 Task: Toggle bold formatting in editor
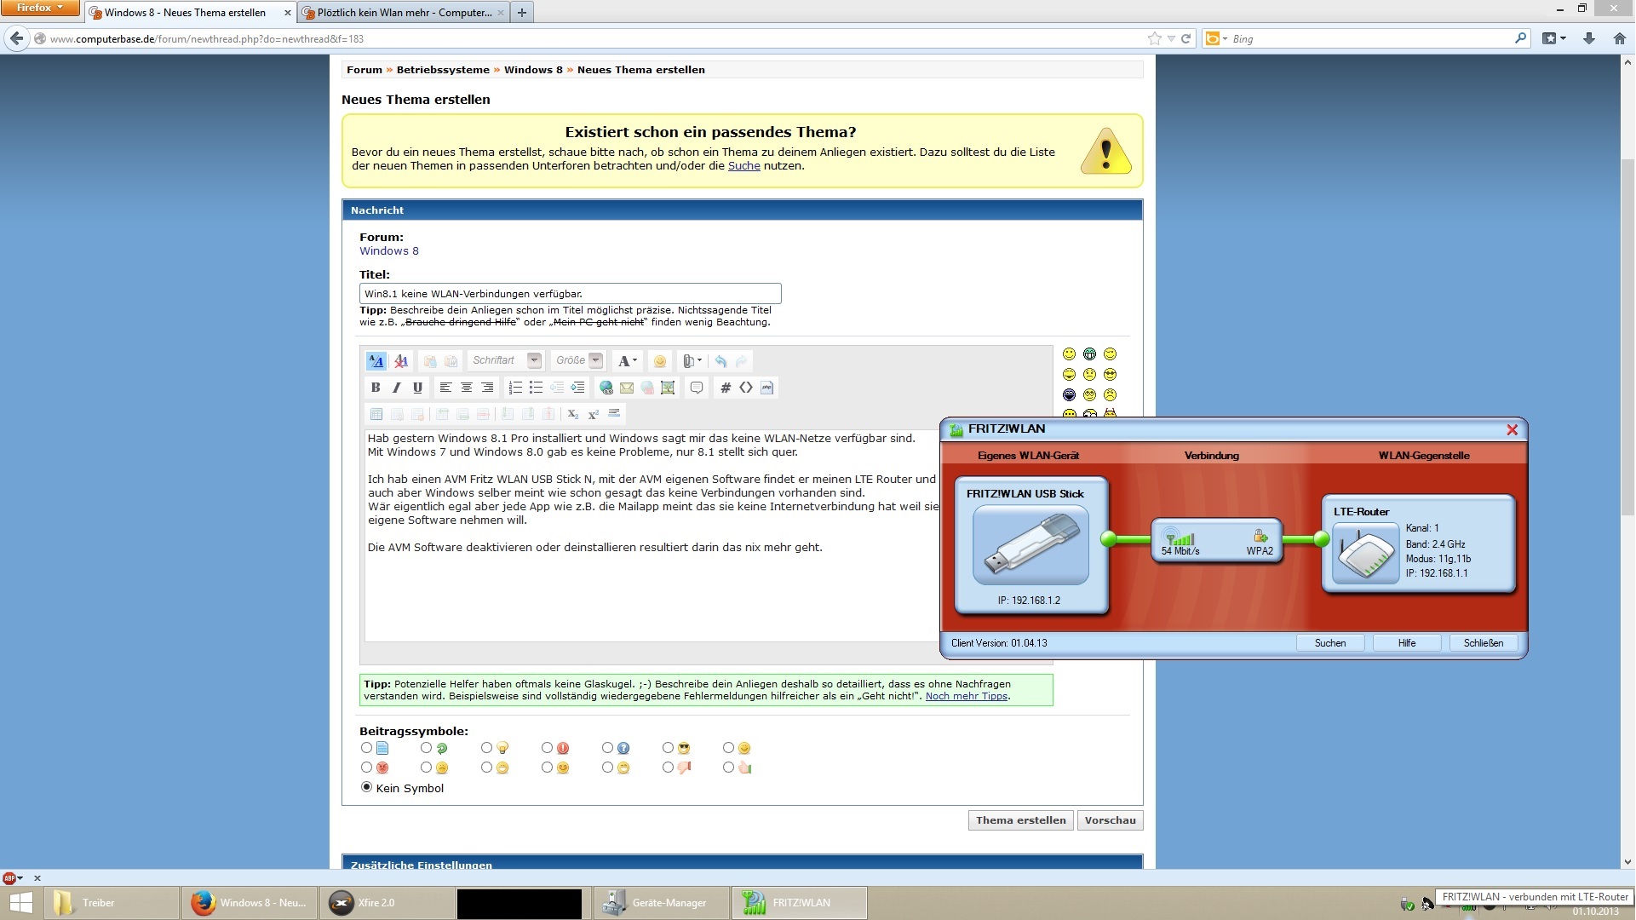[x=376, y=388]
